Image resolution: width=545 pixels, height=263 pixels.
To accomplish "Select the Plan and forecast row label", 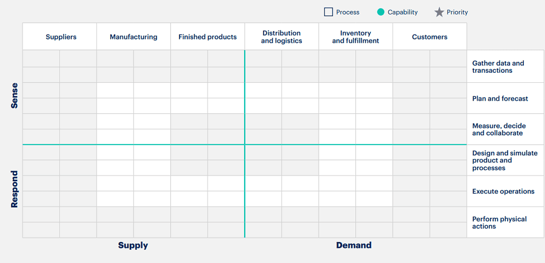I will coord(500,98).
